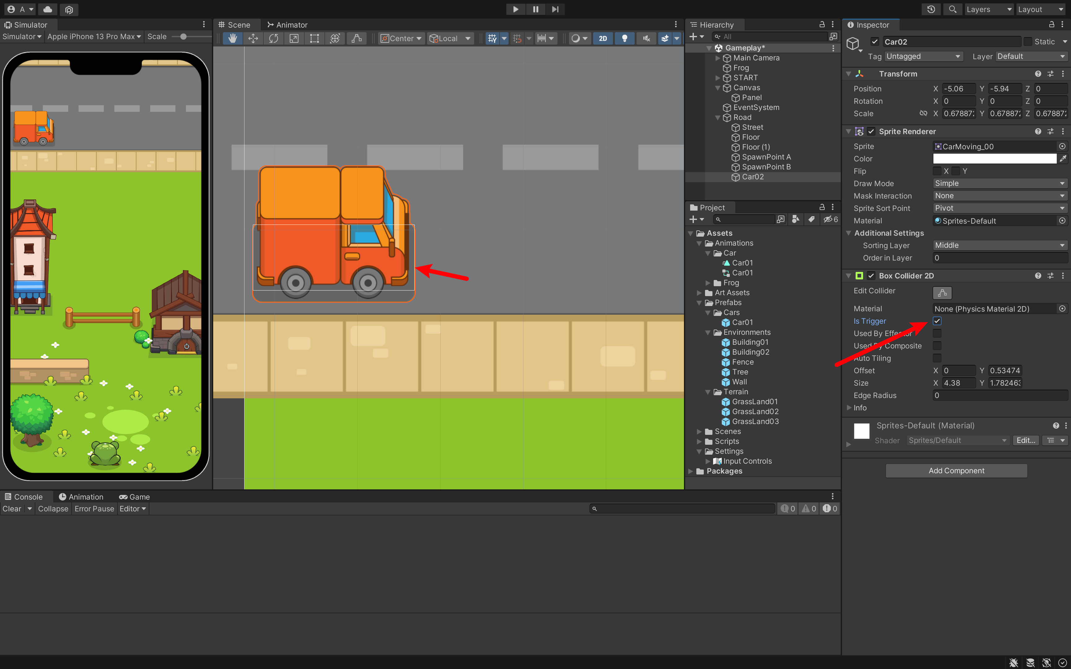Click the Pause button

click(535, 9)
